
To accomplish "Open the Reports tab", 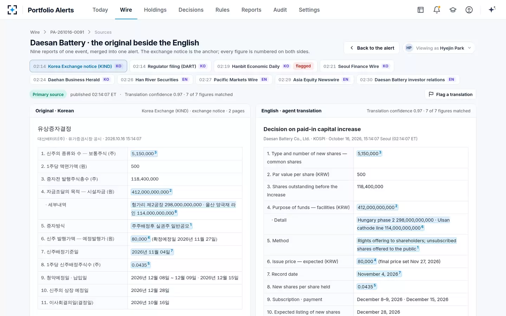I will pyautogui.click(x=251, y=10).
